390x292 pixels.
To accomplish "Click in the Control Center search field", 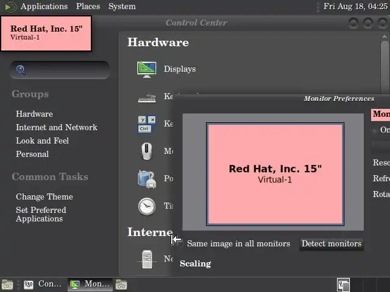I will pos(60,70).
